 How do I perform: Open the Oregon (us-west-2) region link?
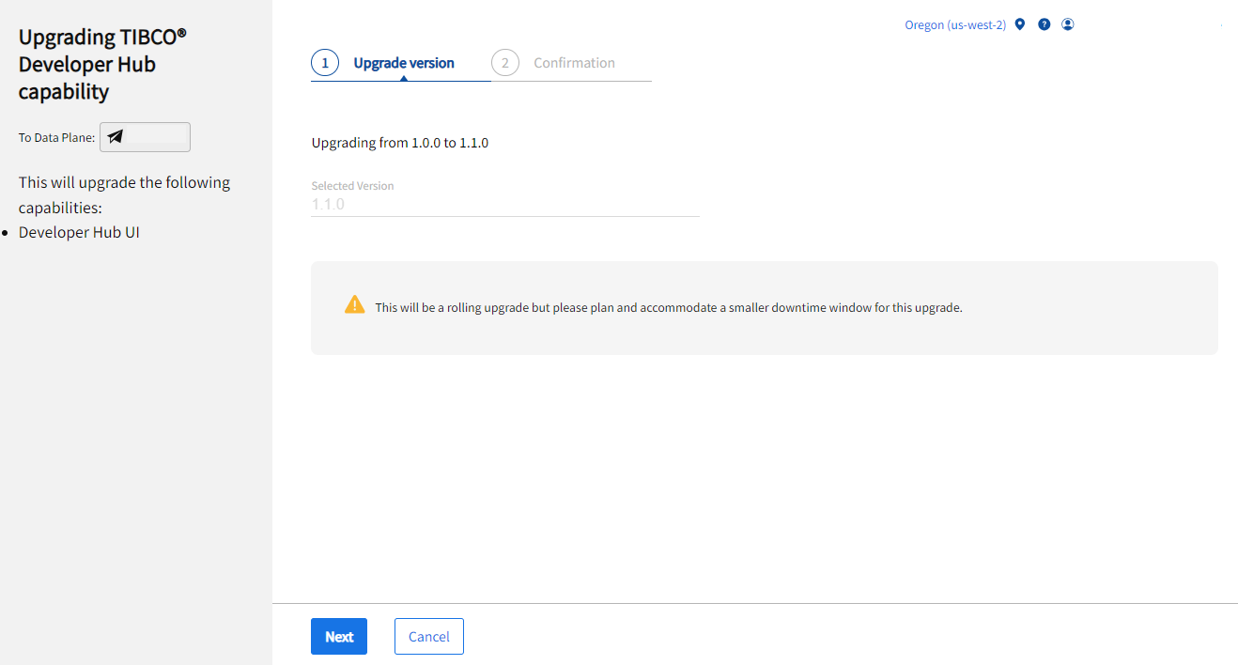coord(955,24)
